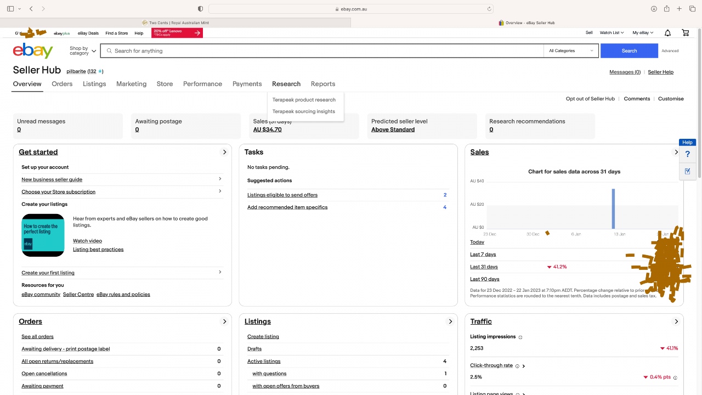The image size is (702, 395).
Task: Open the blue Help question mark icon
Action: coord(687,154)
